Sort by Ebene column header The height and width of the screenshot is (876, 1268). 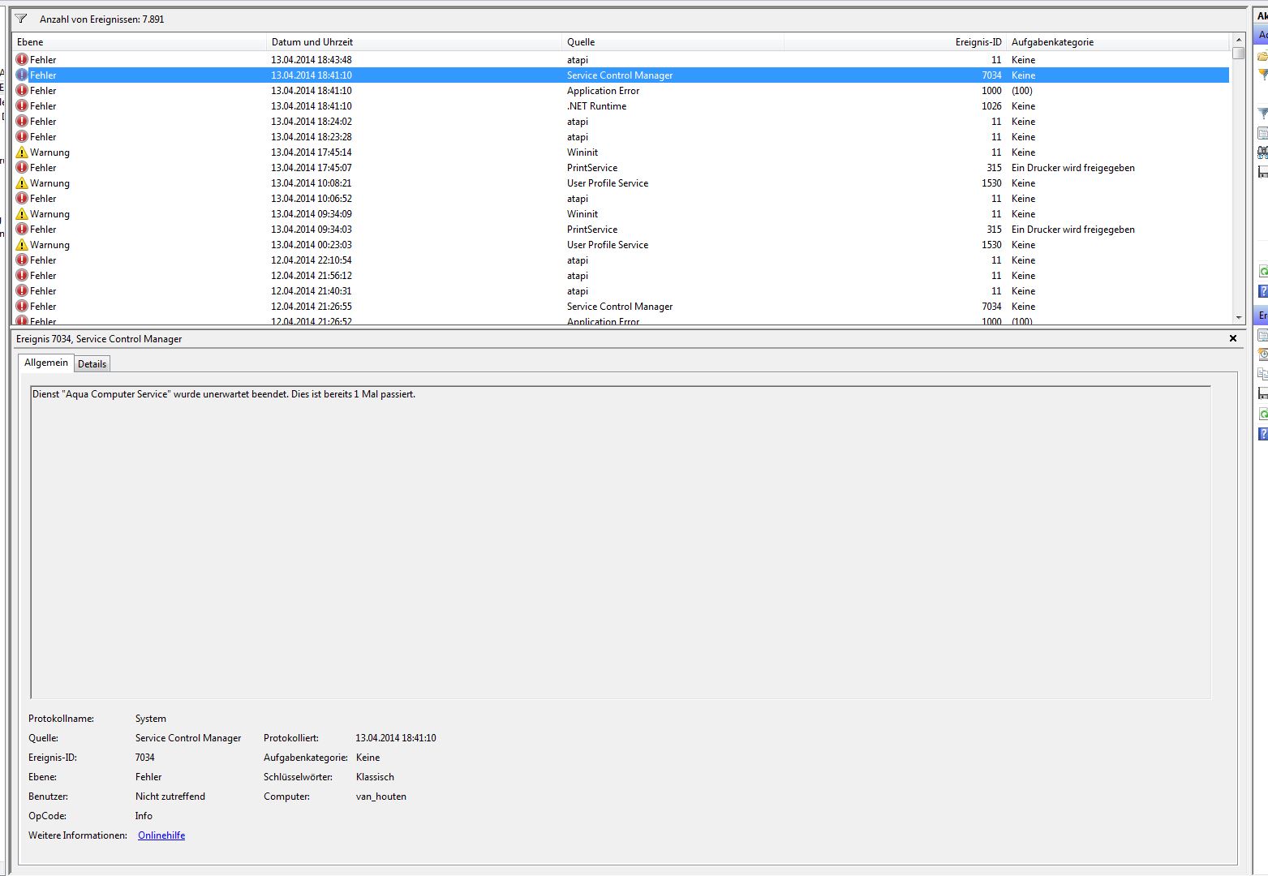tap(140, 42)
